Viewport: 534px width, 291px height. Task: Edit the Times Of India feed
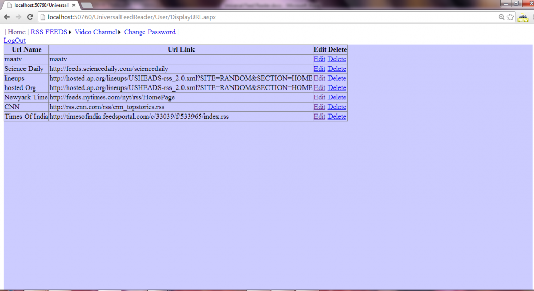coord(320,116)
